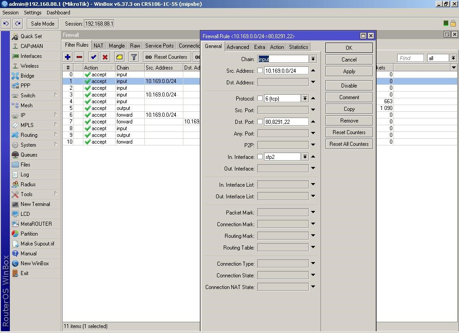
Task: Add comment with yellow note icon
Action: [x=119, y=57]
